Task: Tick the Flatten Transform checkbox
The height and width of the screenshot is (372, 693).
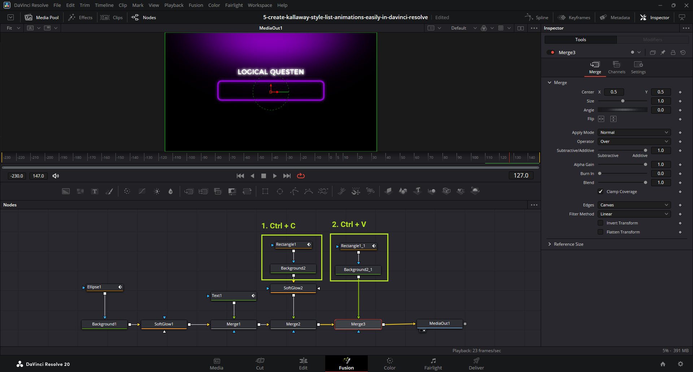Action: [x=601, y=232]
